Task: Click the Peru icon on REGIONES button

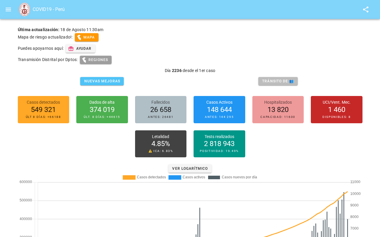Action: (84, 60)
